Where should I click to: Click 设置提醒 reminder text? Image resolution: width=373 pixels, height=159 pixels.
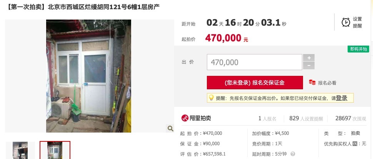[x=357, y=23]
